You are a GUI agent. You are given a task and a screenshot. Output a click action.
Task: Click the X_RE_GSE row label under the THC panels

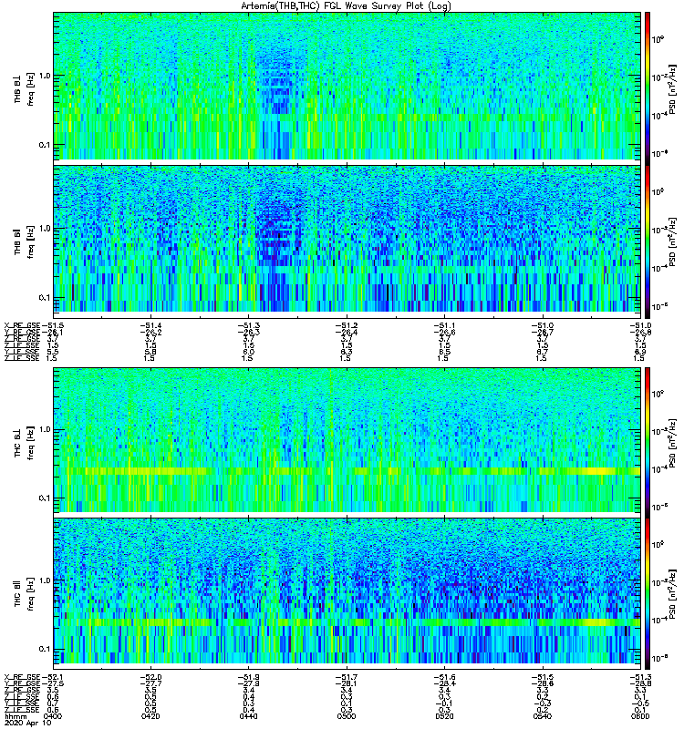click(x=22, y=677)
